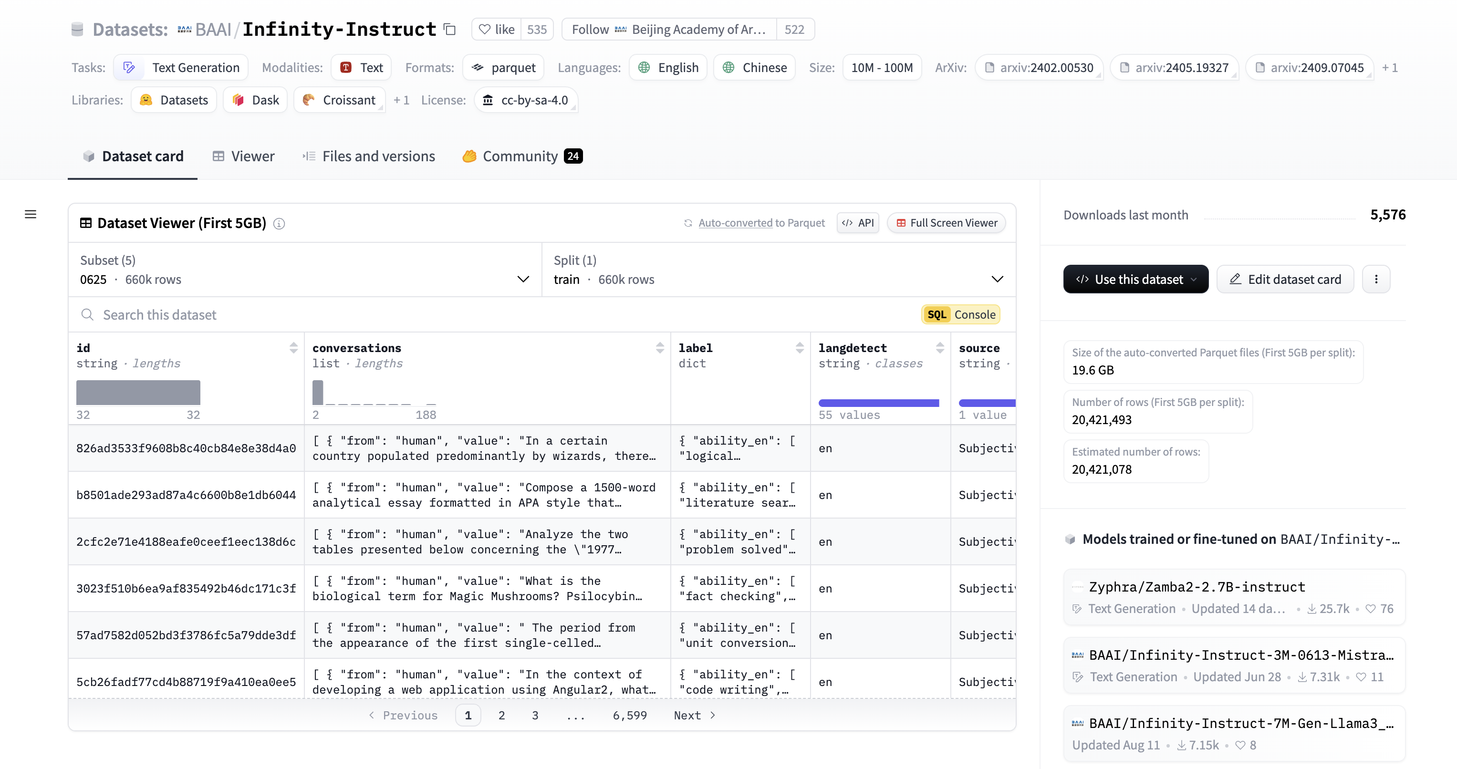Go to page 2

pyautogui.click(x=501, y=715)
